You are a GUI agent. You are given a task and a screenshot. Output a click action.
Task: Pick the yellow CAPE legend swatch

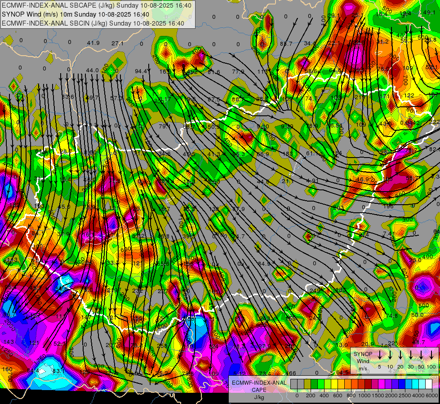pyautogui.click(x=334, y=384)
